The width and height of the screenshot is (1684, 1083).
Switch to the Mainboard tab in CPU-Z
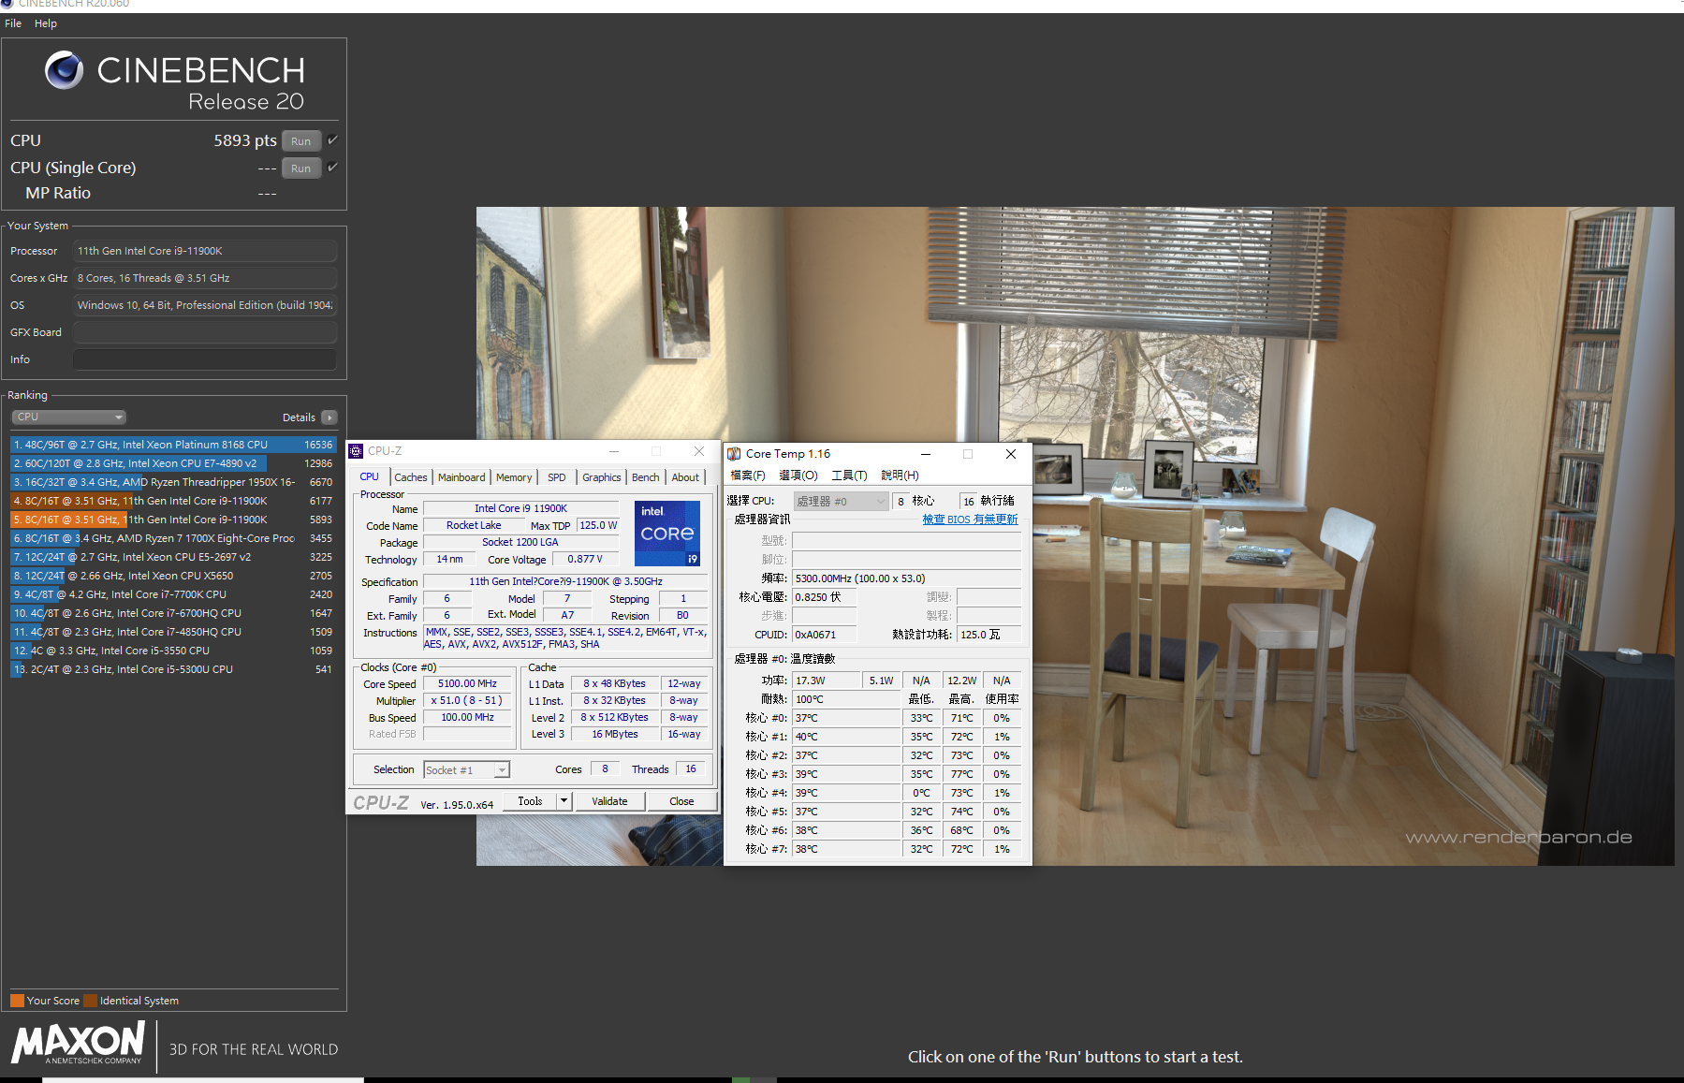coord(461,477)
